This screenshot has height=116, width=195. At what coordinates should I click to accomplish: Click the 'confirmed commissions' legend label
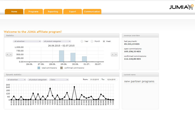[74, 68]
